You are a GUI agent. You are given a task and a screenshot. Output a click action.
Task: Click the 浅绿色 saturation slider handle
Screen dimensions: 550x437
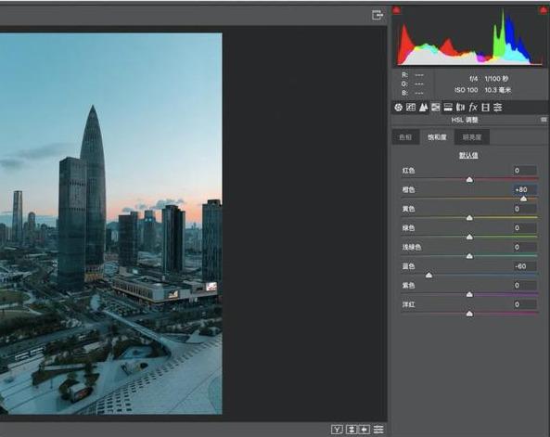[x=469, y=256]
